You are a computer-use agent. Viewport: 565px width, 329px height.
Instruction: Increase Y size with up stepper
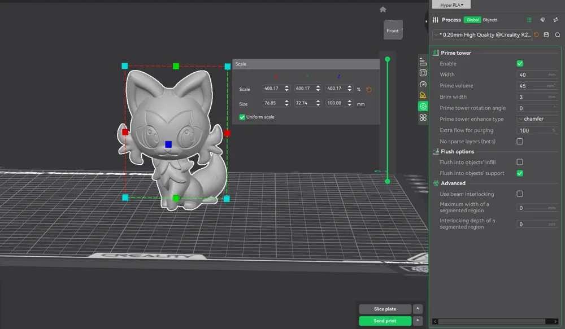(x=318, y=102)
